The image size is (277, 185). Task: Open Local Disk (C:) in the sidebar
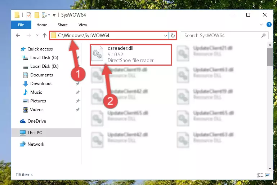pos(44,58)
